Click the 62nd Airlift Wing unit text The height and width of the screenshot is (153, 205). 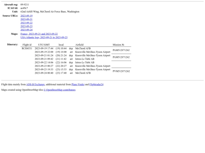(50, 12)
